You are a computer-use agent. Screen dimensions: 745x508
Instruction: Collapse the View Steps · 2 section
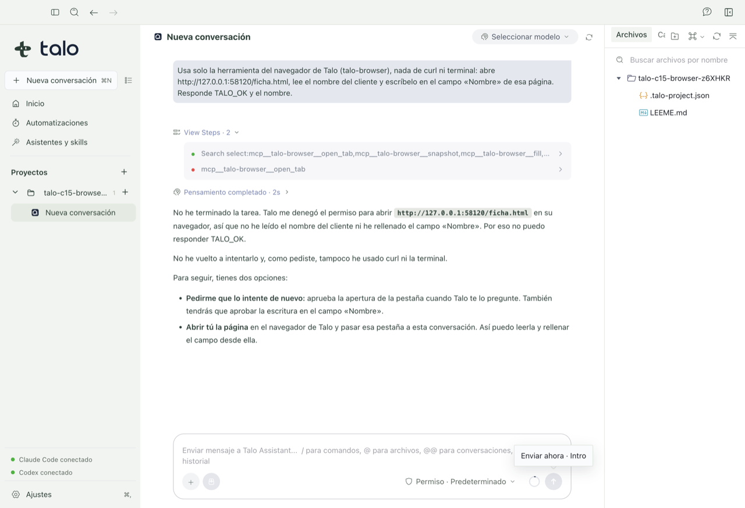pyautogui.click(x=206, y=133)
